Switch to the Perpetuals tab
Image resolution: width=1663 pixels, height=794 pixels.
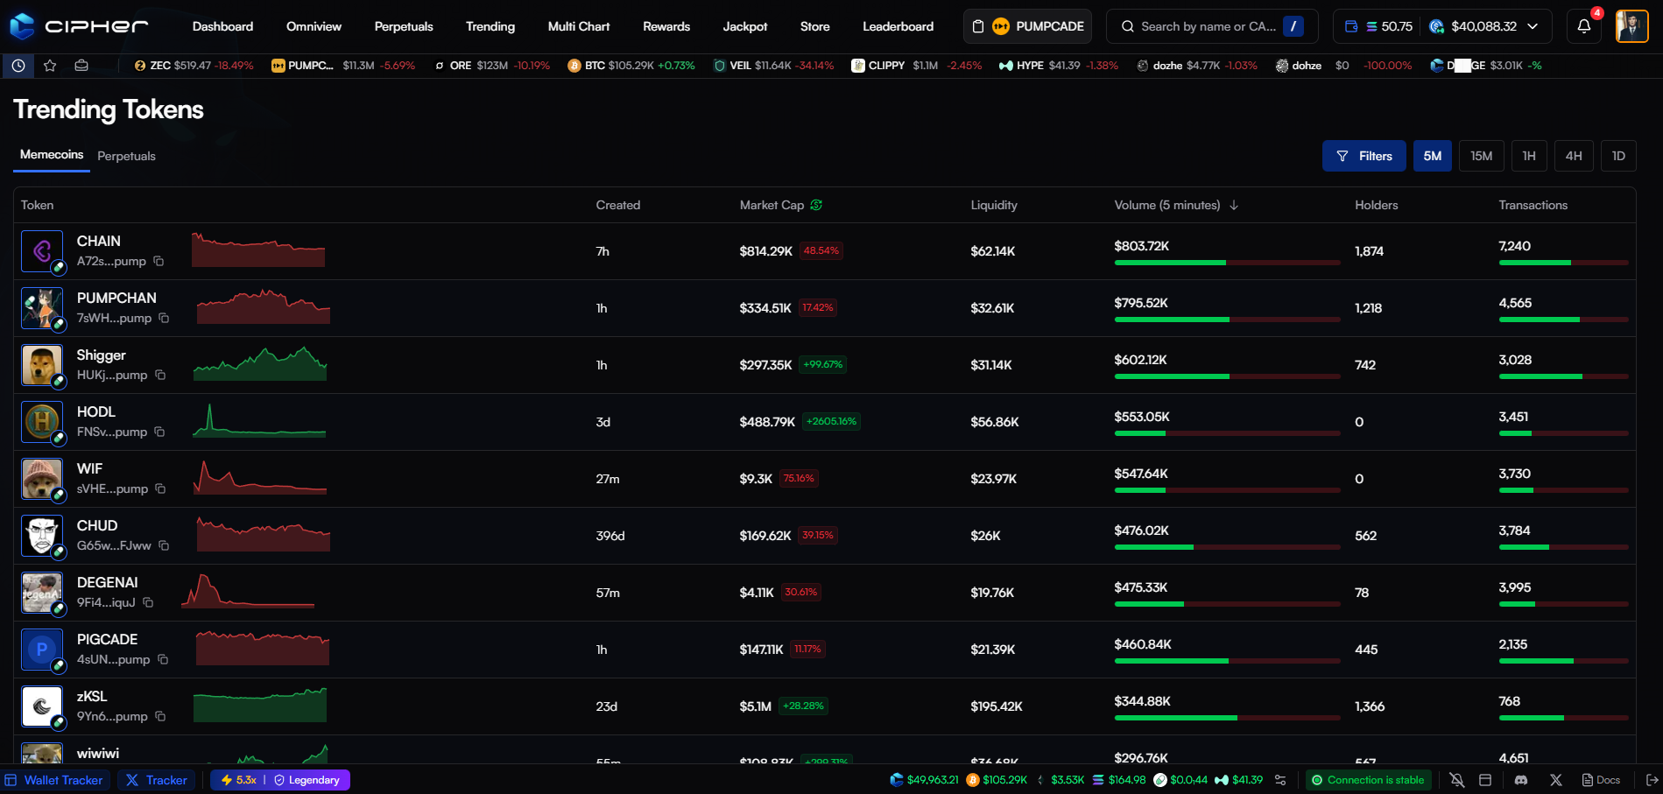click(x=126, y=156)
